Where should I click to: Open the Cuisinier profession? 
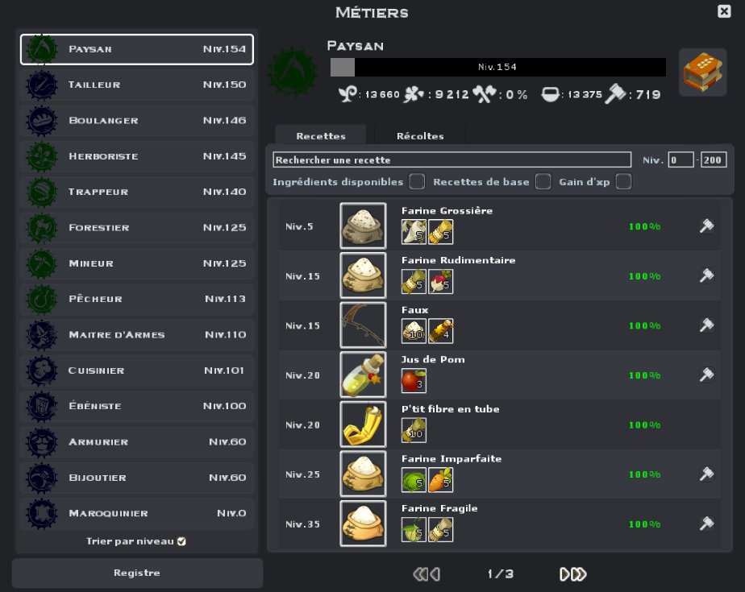[x=137, y=371]
